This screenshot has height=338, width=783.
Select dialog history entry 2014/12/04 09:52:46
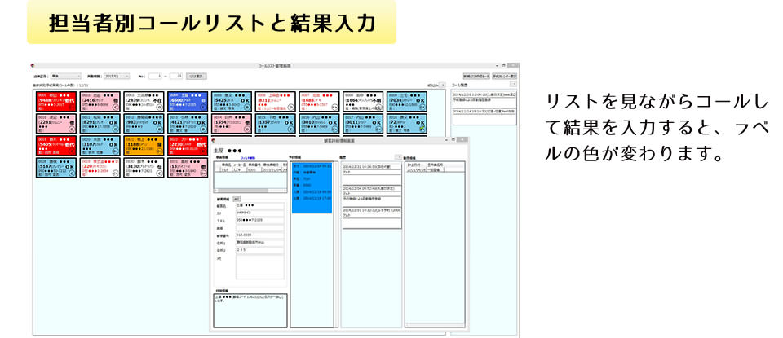coord(372,196)
